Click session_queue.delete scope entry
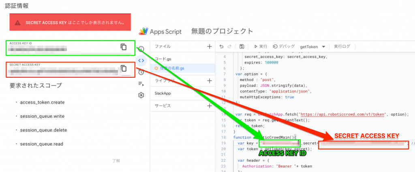The width and height of the screenshot is (415, 172). point(43,130)
